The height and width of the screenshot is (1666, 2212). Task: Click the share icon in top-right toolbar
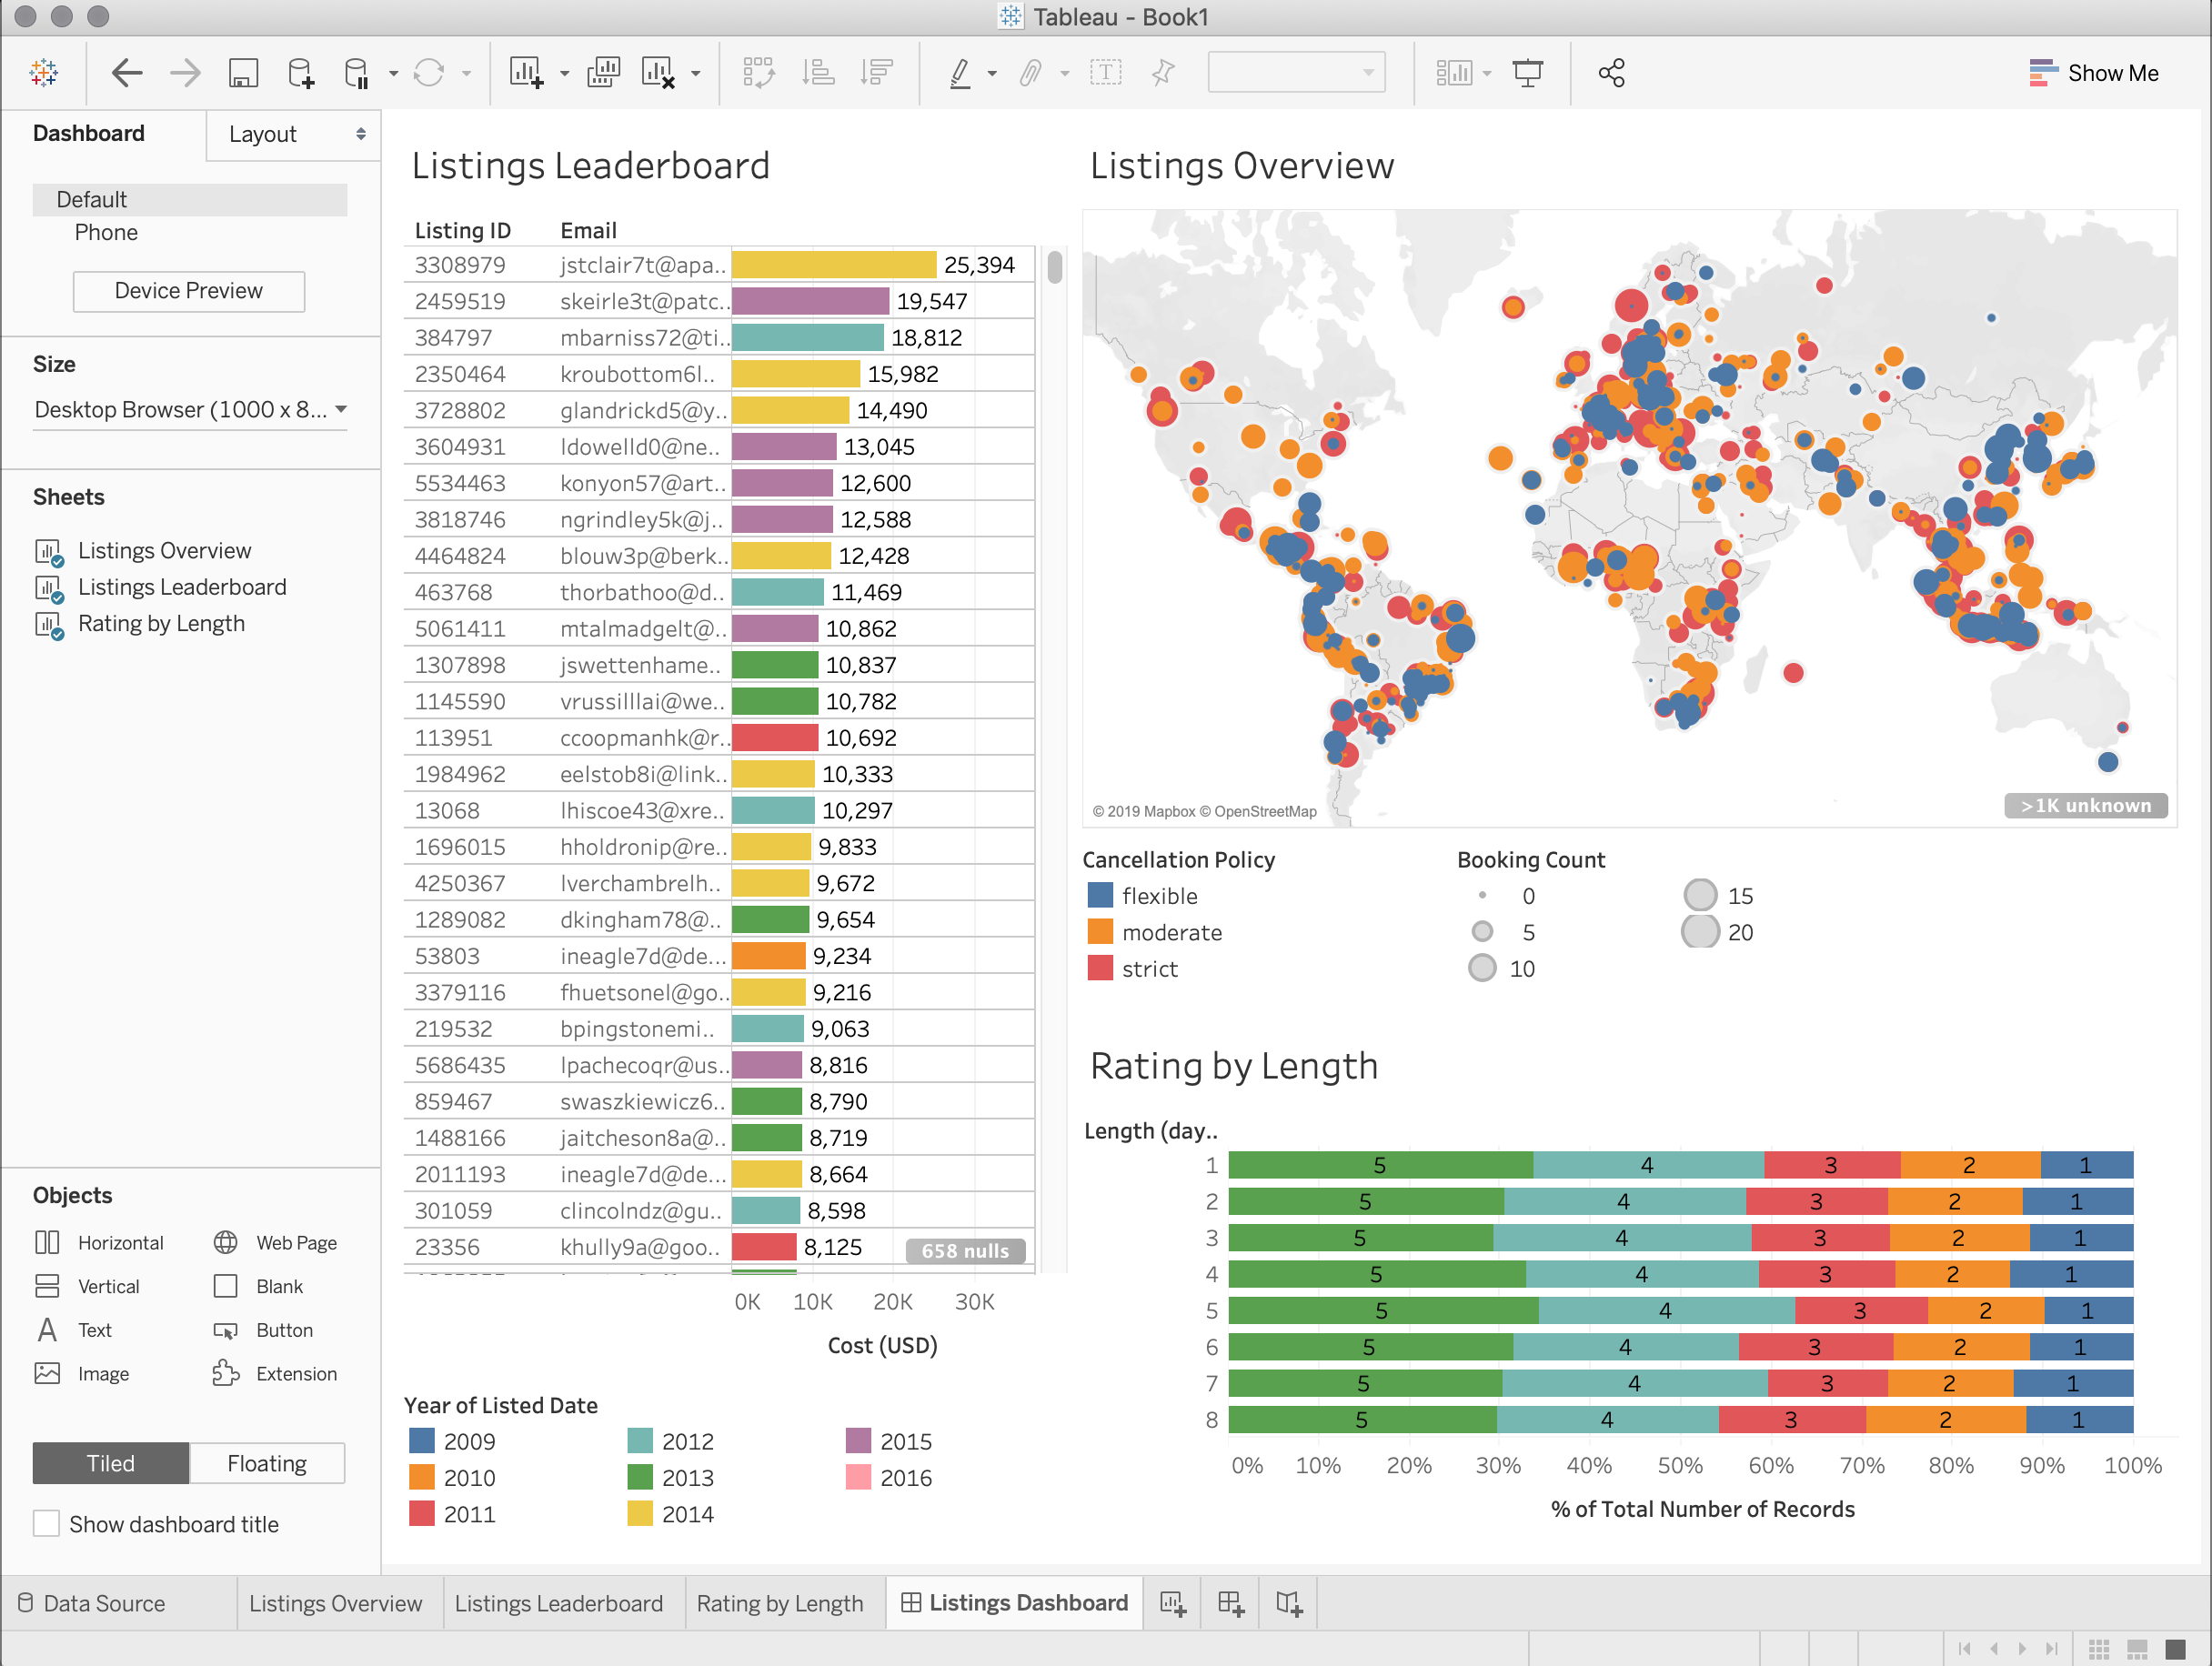tap(1612, 74)
